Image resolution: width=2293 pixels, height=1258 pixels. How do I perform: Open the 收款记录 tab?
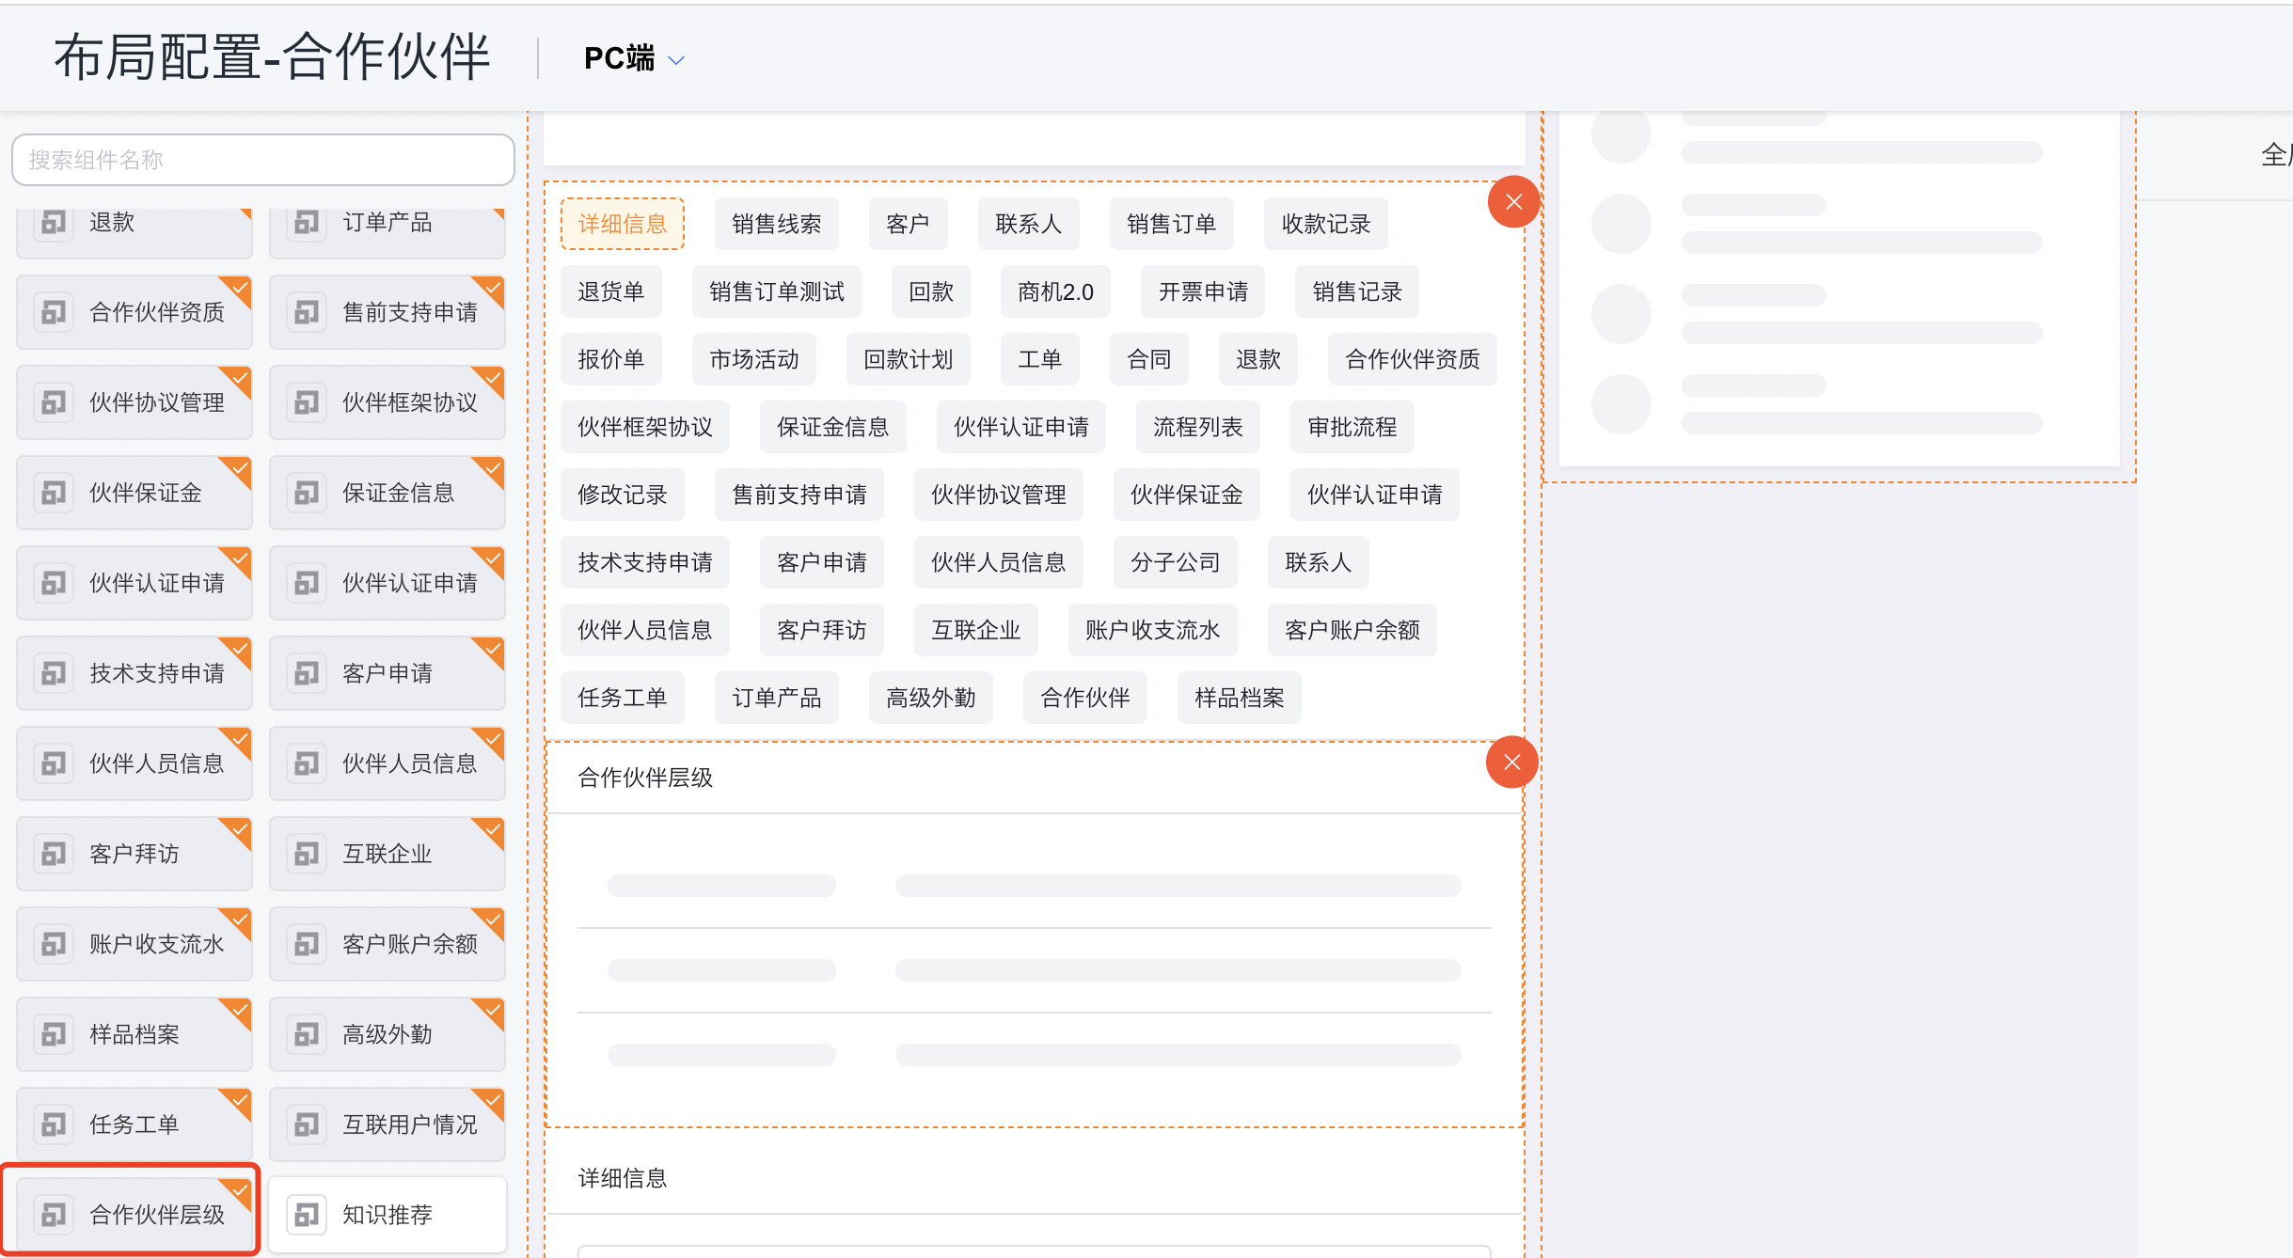[1326, 224]
